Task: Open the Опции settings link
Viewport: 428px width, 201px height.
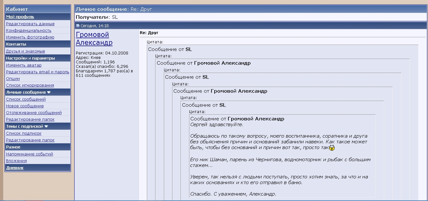Action: click(x=13, y=79)
